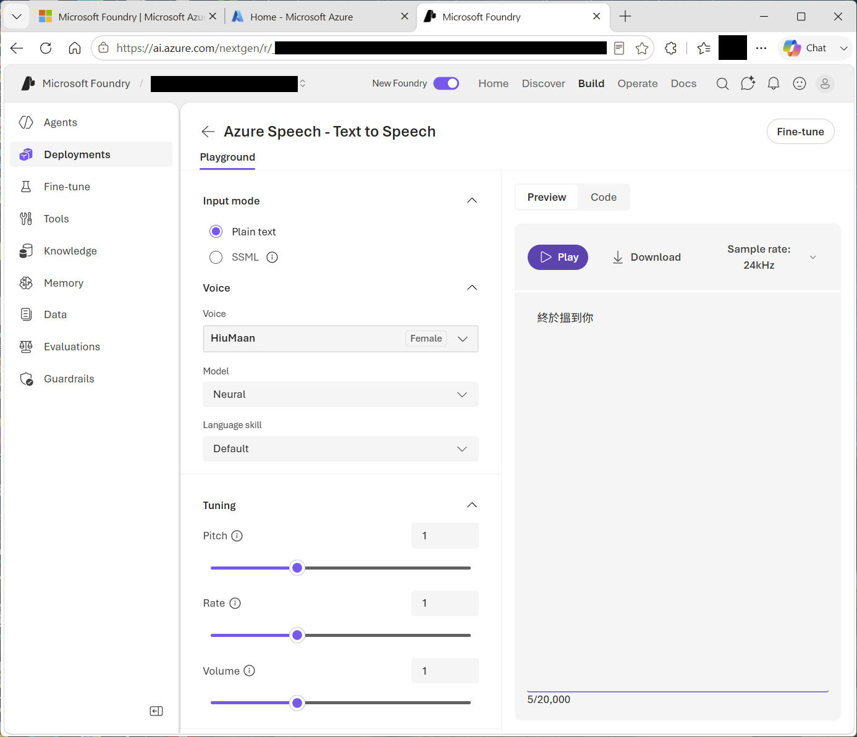Play the synthesized speech
Image resolution: width=857 pixels, height=737 pixels.
click(x=558, y=257)
